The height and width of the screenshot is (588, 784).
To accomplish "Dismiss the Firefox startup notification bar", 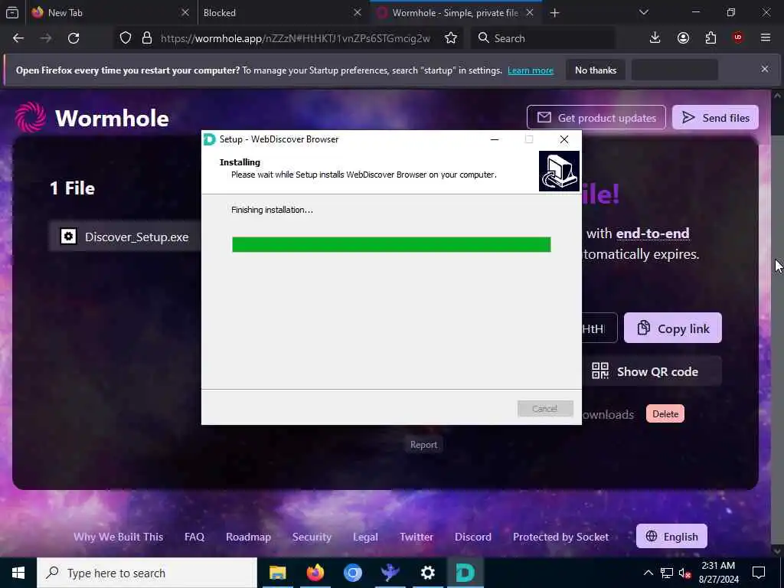I will click(x=765, y=69).
